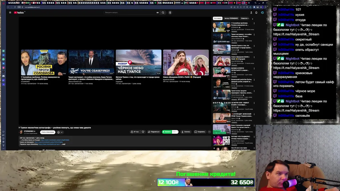Open WhatsApp in the Opera sidebar
This screenshot has height=191, width=340.
pyautogui.click(x=3, y=59)
